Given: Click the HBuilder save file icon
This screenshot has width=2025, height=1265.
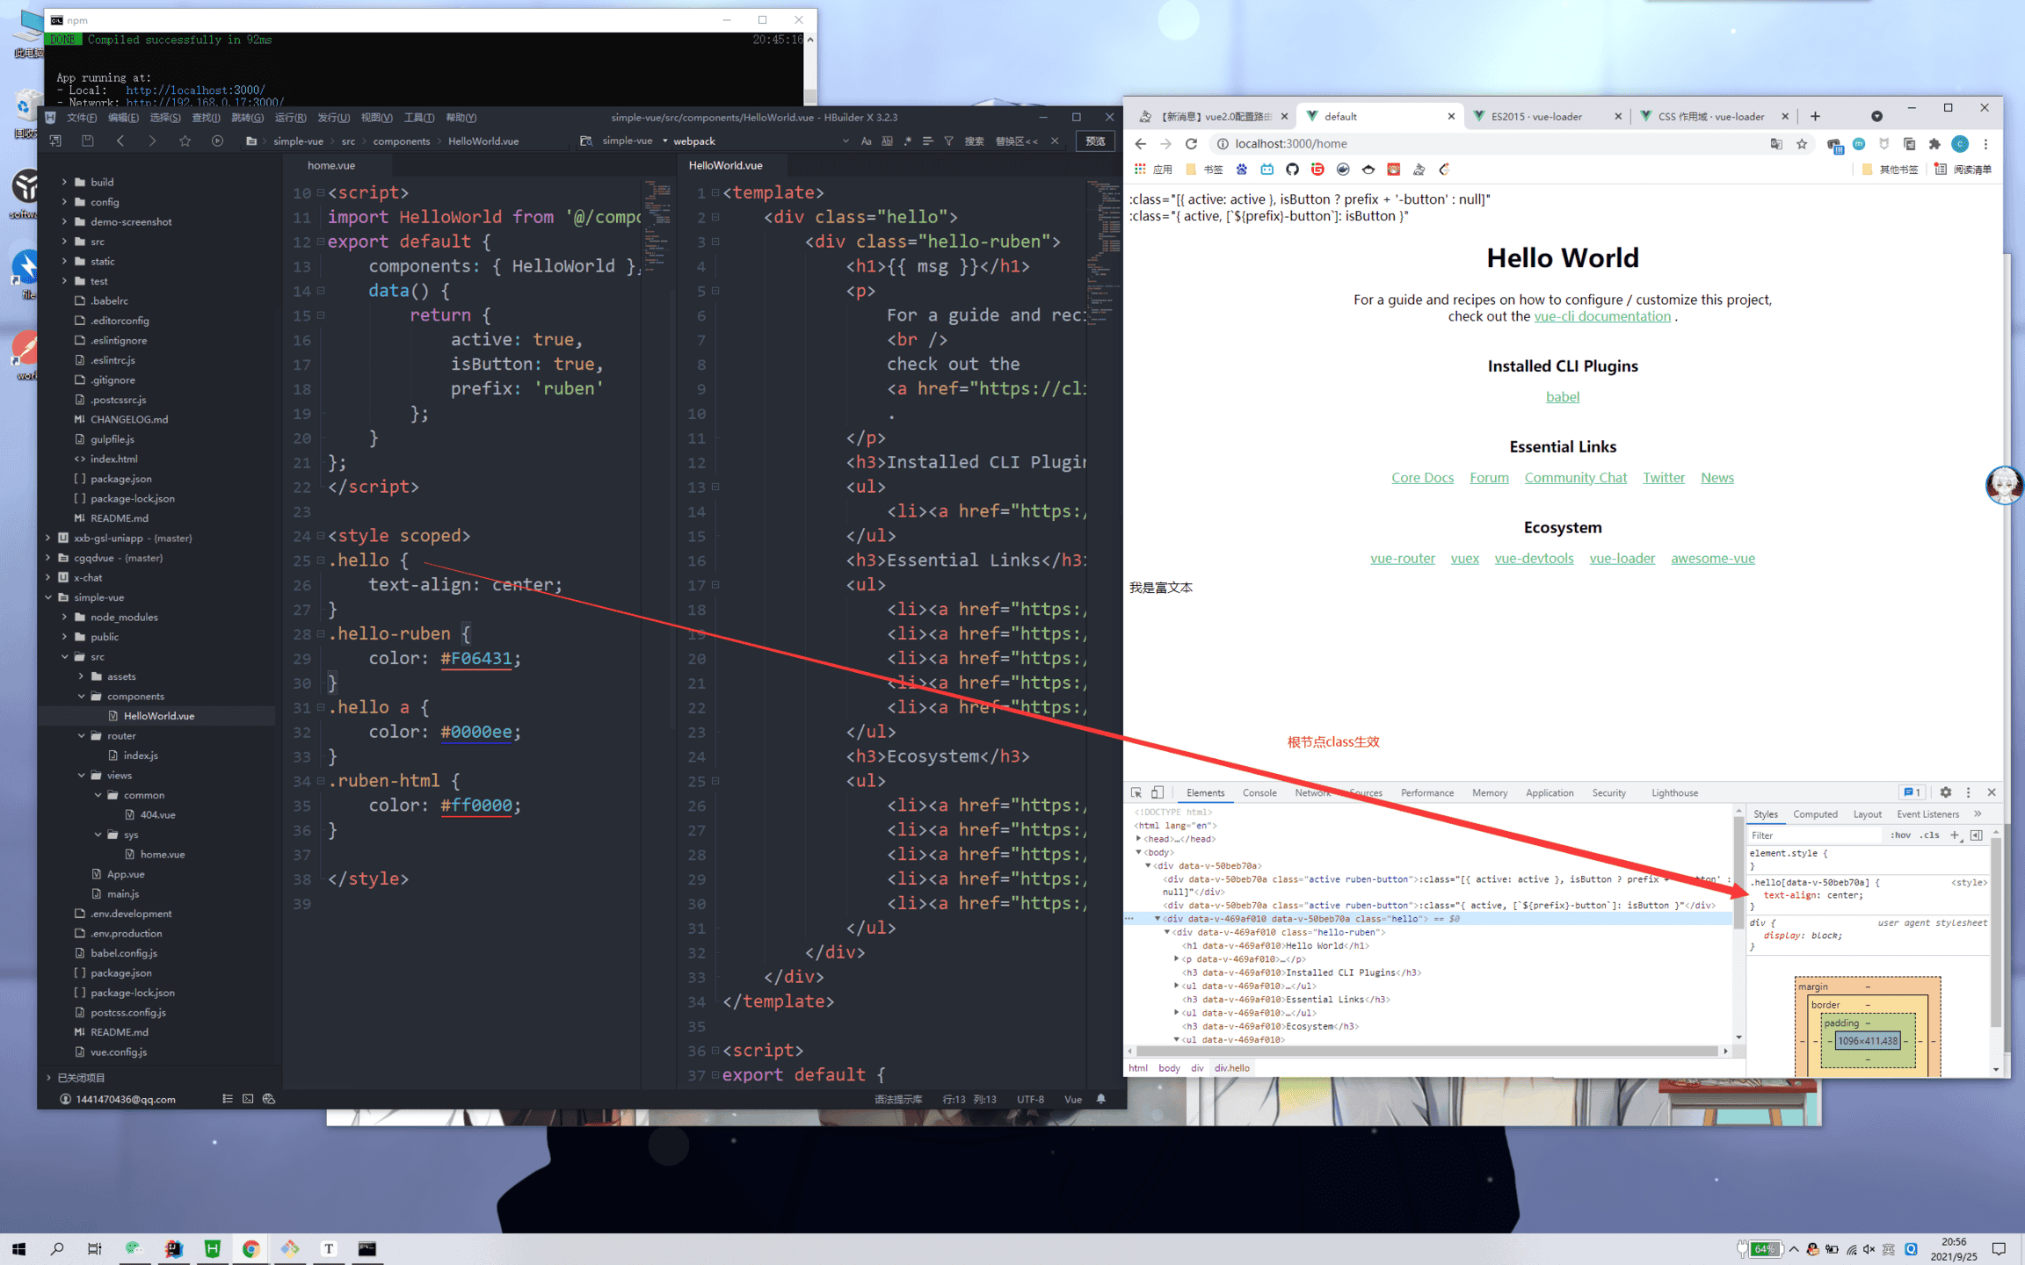Looking at the screenshot, I should 87,141.
